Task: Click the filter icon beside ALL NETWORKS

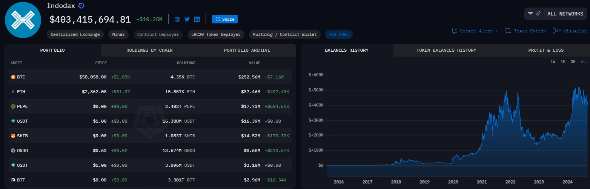Action: click(x=530, y=14)
